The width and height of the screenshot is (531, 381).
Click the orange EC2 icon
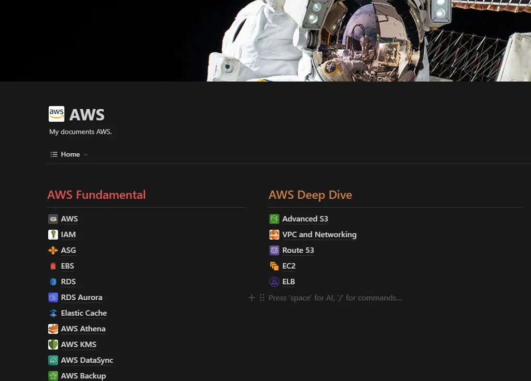274,266
